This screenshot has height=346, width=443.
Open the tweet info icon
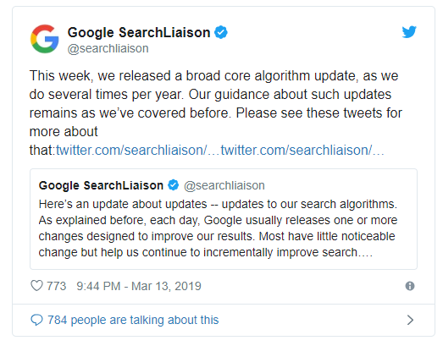tap(410, 286)
